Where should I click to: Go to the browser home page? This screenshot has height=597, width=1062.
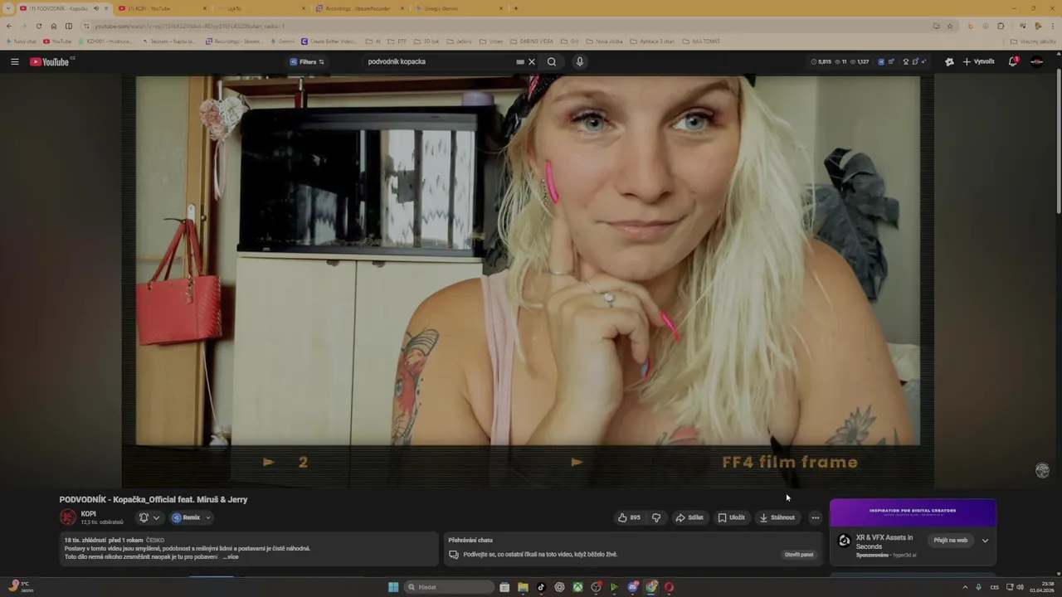(54, 26)
